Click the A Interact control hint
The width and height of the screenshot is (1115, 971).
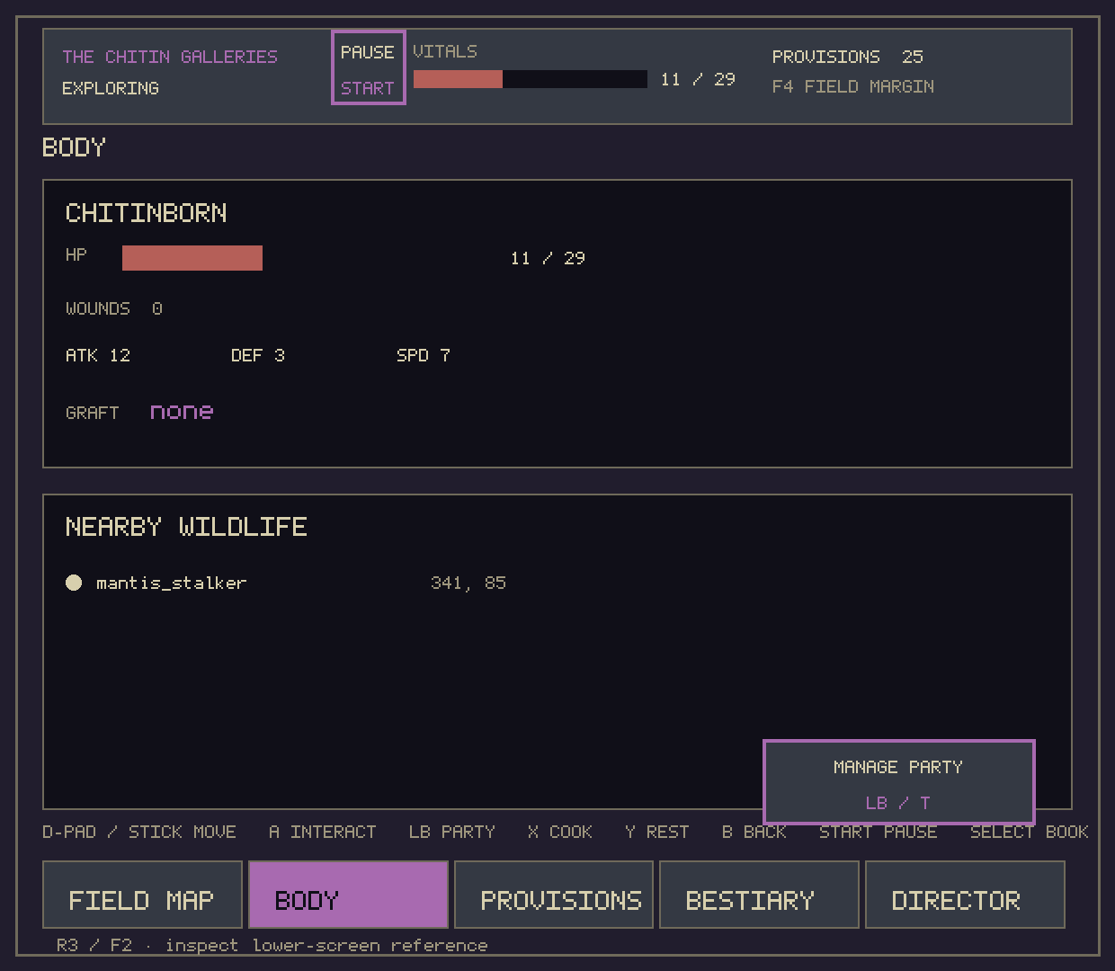pyautogui.click(x=323, y=832)
